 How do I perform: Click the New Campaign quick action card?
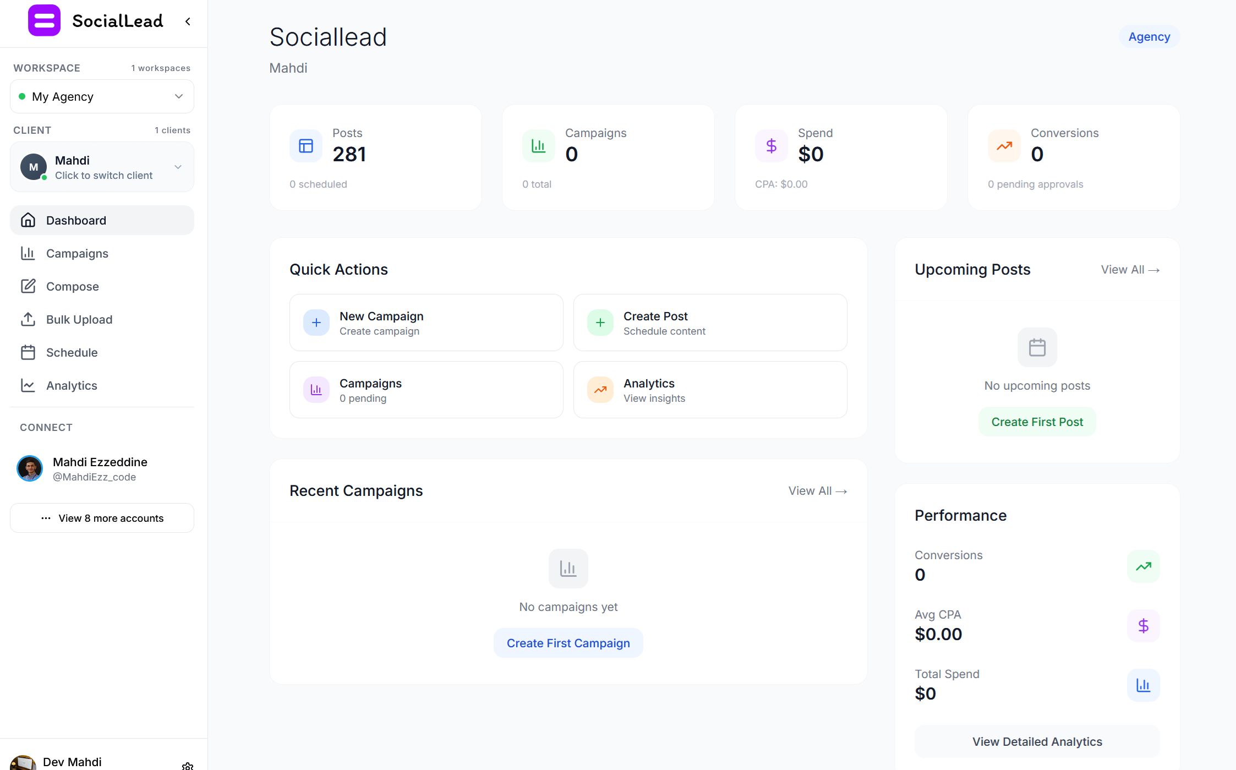point(426,323)
